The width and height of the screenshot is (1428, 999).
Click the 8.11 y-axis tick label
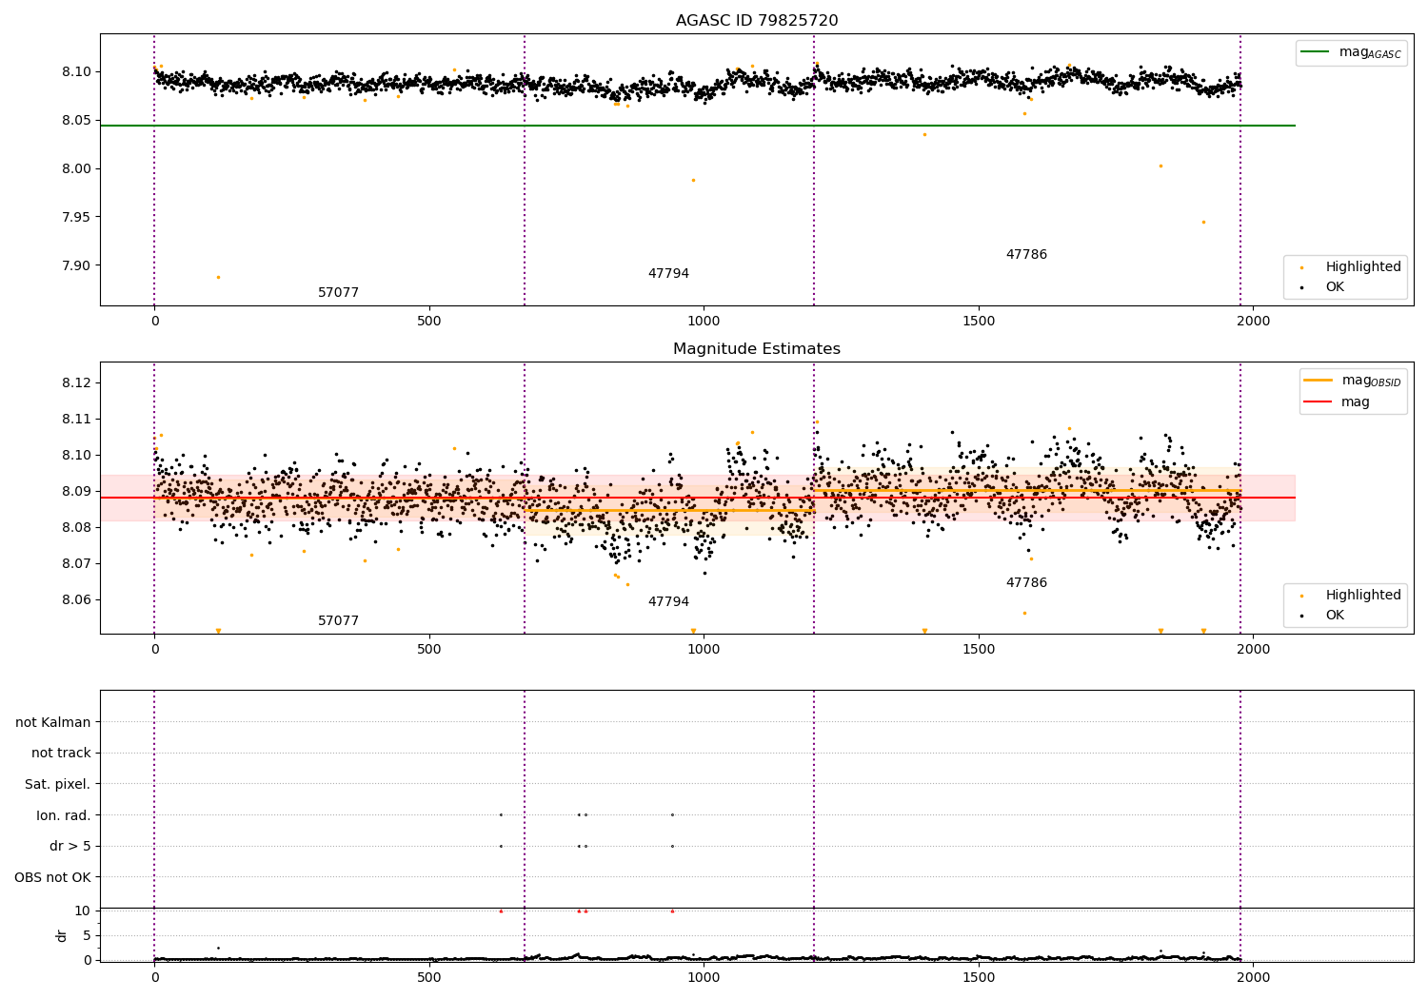pos(76,420)
